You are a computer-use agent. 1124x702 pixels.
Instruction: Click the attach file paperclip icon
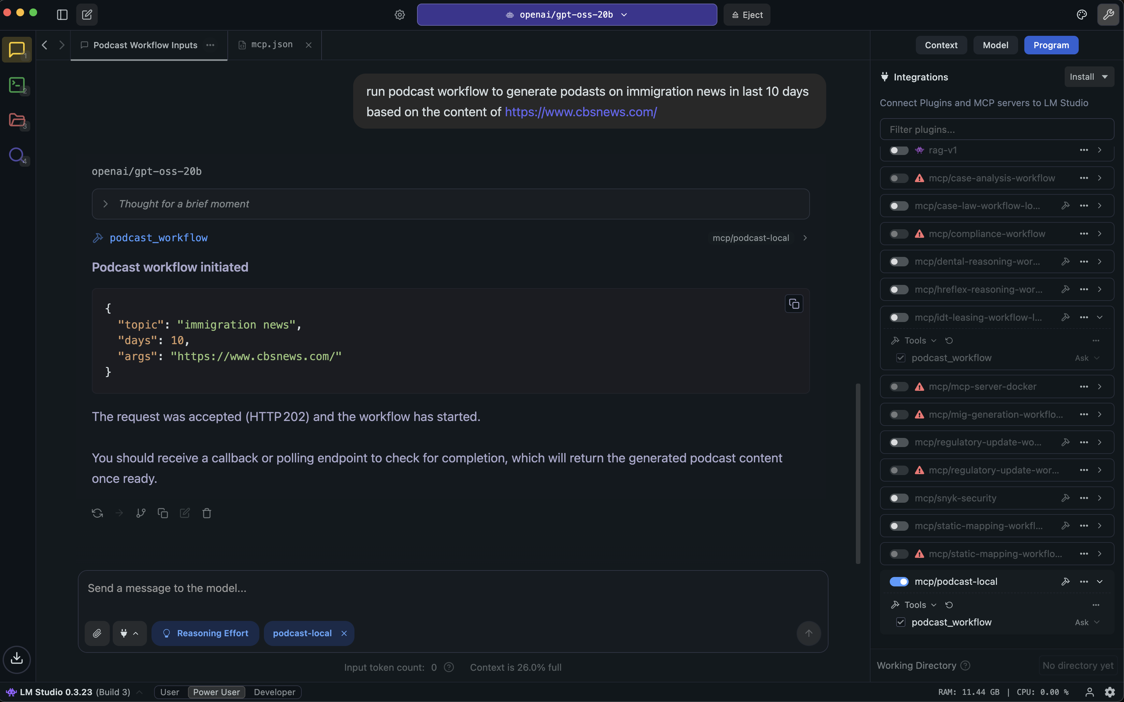pos(97,633)
